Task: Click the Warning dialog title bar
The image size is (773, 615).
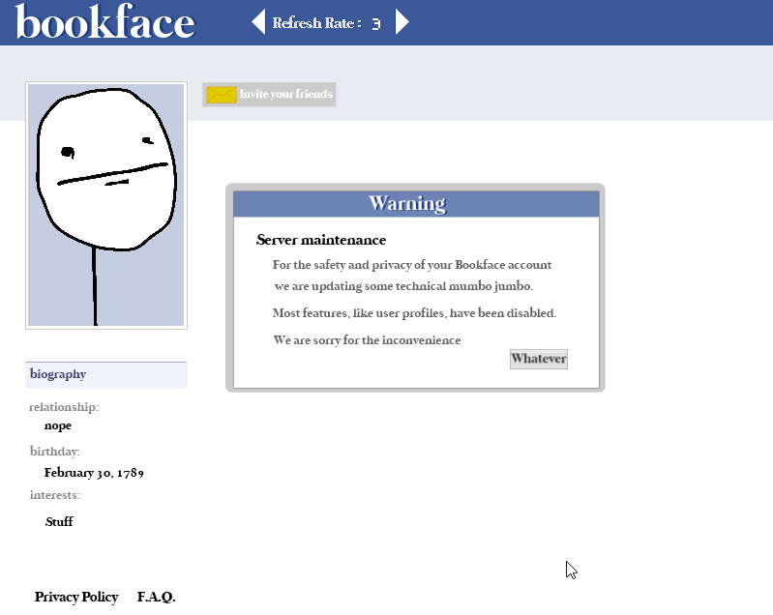Action: click(x=416, y=203)
